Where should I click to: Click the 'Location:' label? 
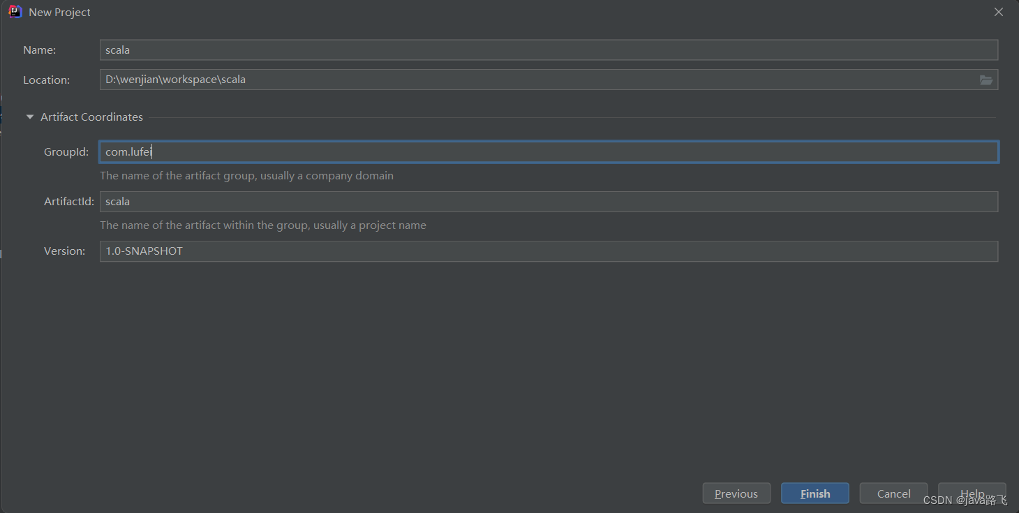[x=47, y=80]
